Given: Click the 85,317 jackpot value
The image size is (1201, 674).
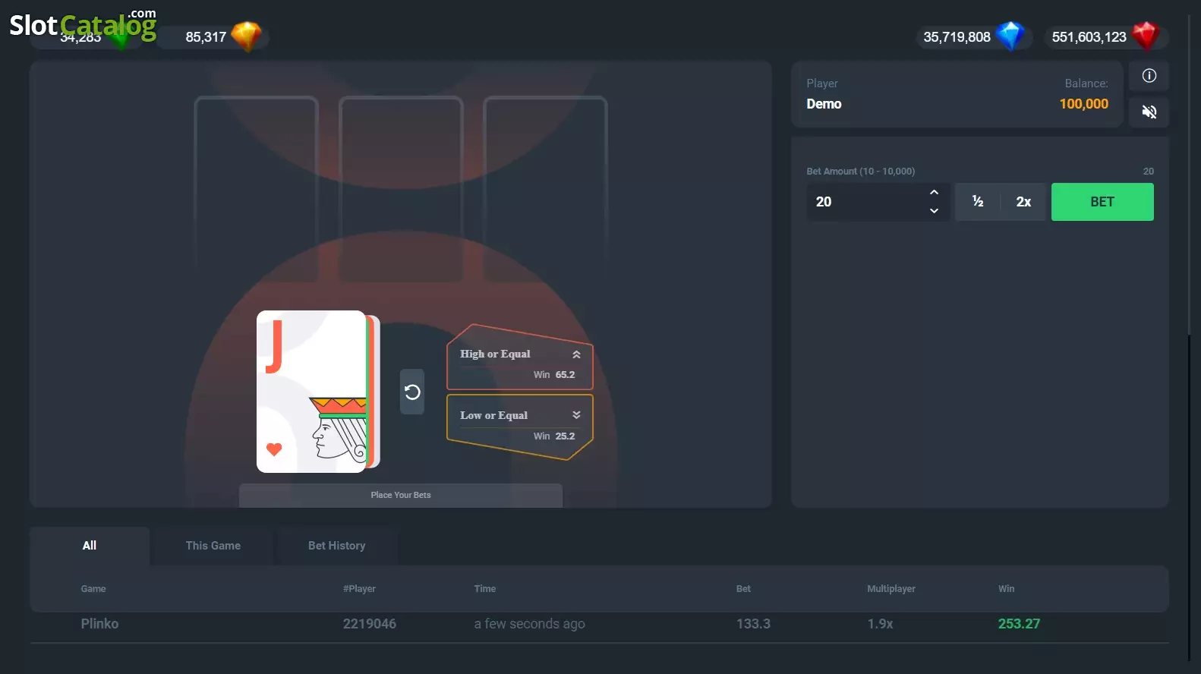Looking at the screenshot, I should point(206,37).
